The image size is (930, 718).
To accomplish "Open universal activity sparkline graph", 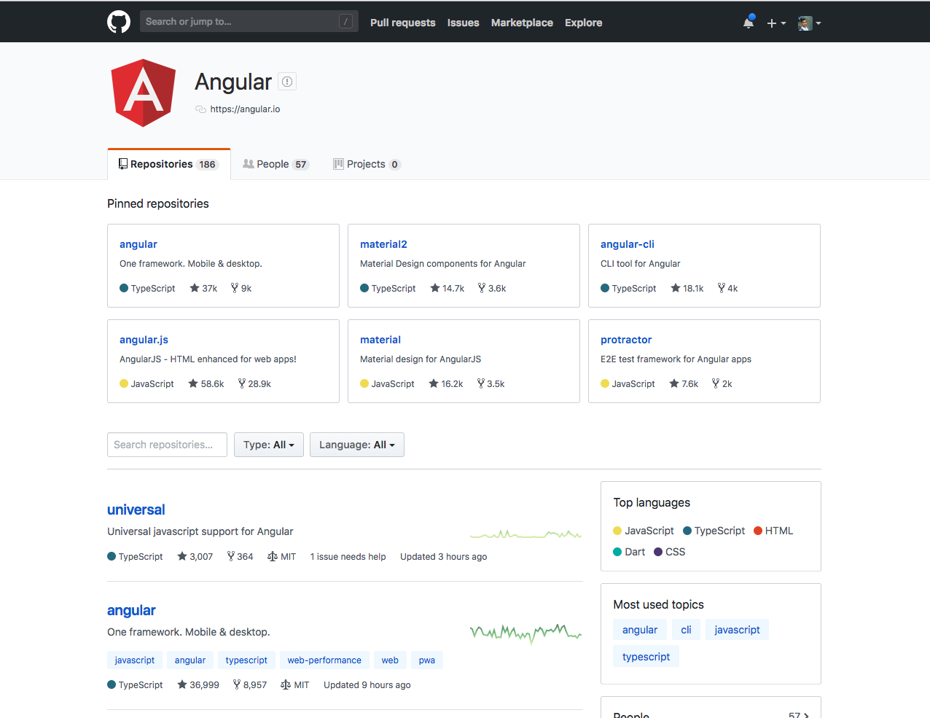I will pyautogui.click(x=526, y=534).
